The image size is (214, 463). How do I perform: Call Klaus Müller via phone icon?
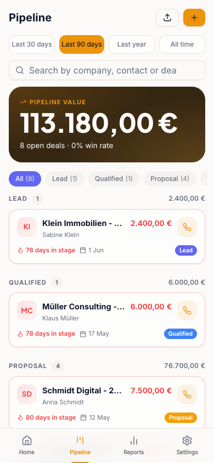[187, 310]
